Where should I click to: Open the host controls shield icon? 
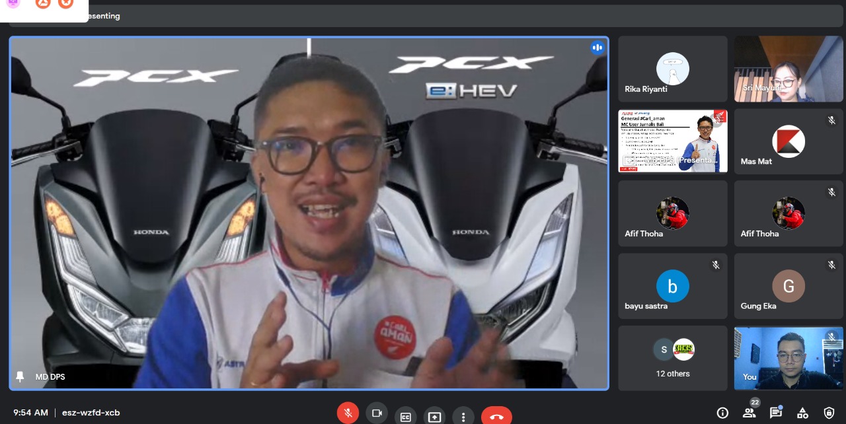pos(829,413)
